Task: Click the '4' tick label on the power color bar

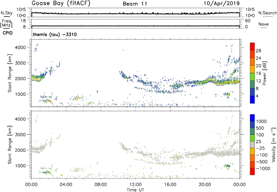Action: (257, 96)
